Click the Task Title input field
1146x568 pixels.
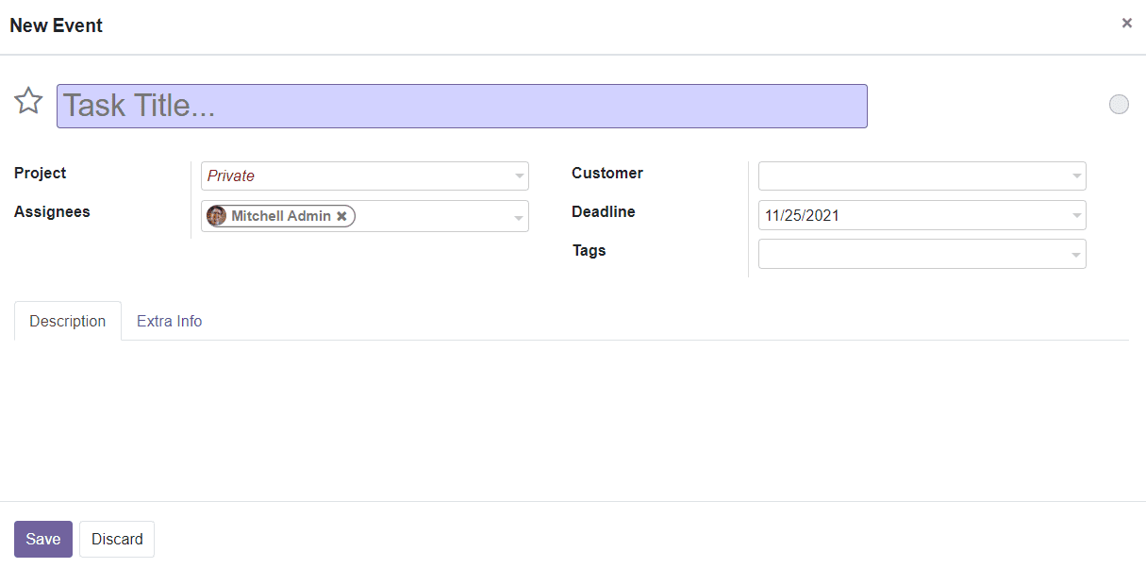click(x=462, y=106)
